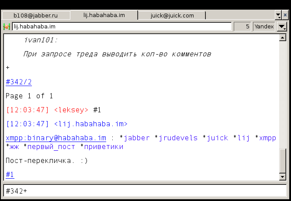
Task: Click the <lij.habahaba.im> nickname in blue
Action: click(x=91, y=124)
